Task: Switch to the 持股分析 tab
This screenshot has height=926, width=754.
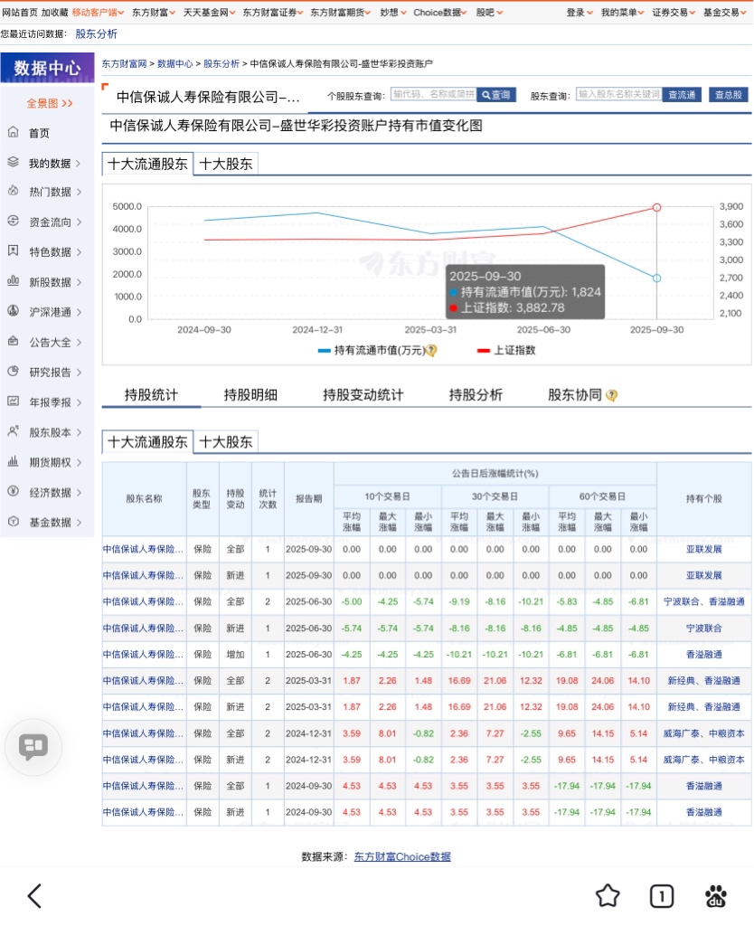Action: [x=476, y=394]
